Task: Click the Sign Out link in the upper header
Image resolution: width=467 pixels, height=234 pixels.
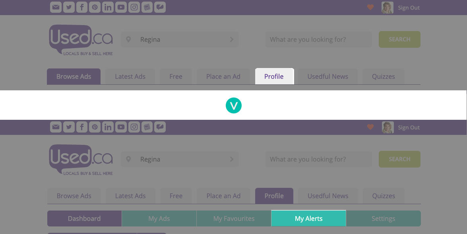Action: [409, 8]
